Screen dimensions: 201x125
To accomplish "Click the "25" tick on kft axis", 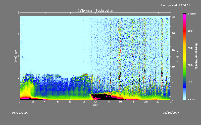I will (x=173, y=17).
